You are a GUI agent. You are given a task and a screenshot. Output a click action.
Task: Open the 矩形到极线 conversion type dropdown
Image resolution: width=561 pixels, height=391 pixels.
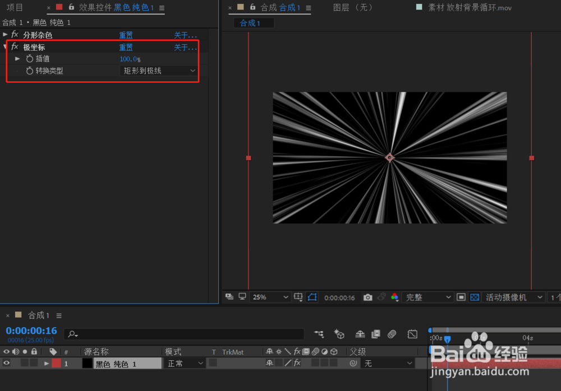coord(158,71)
